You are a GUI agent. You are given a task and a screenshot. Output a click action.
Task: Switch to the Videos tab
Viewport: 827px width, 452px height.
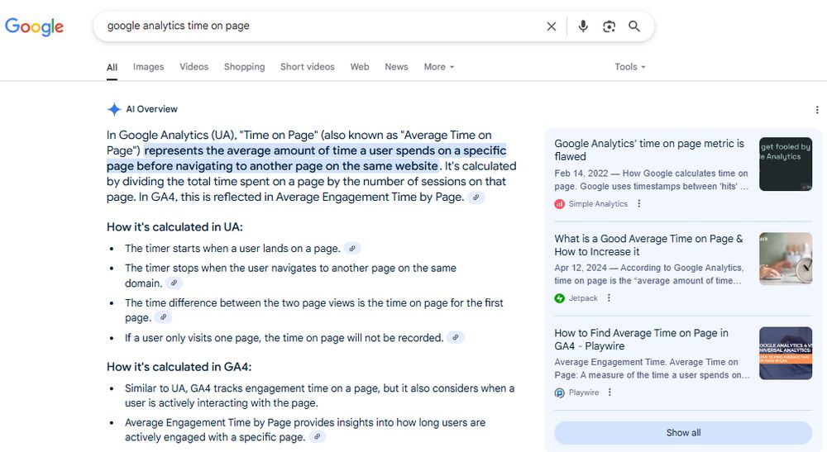(x=194, y=67)
